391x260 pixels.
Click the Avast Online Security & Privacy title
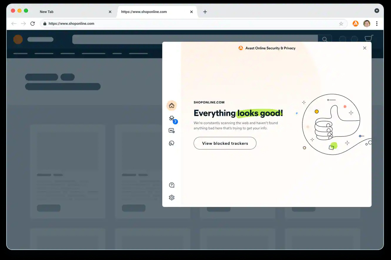pos(270,48)
